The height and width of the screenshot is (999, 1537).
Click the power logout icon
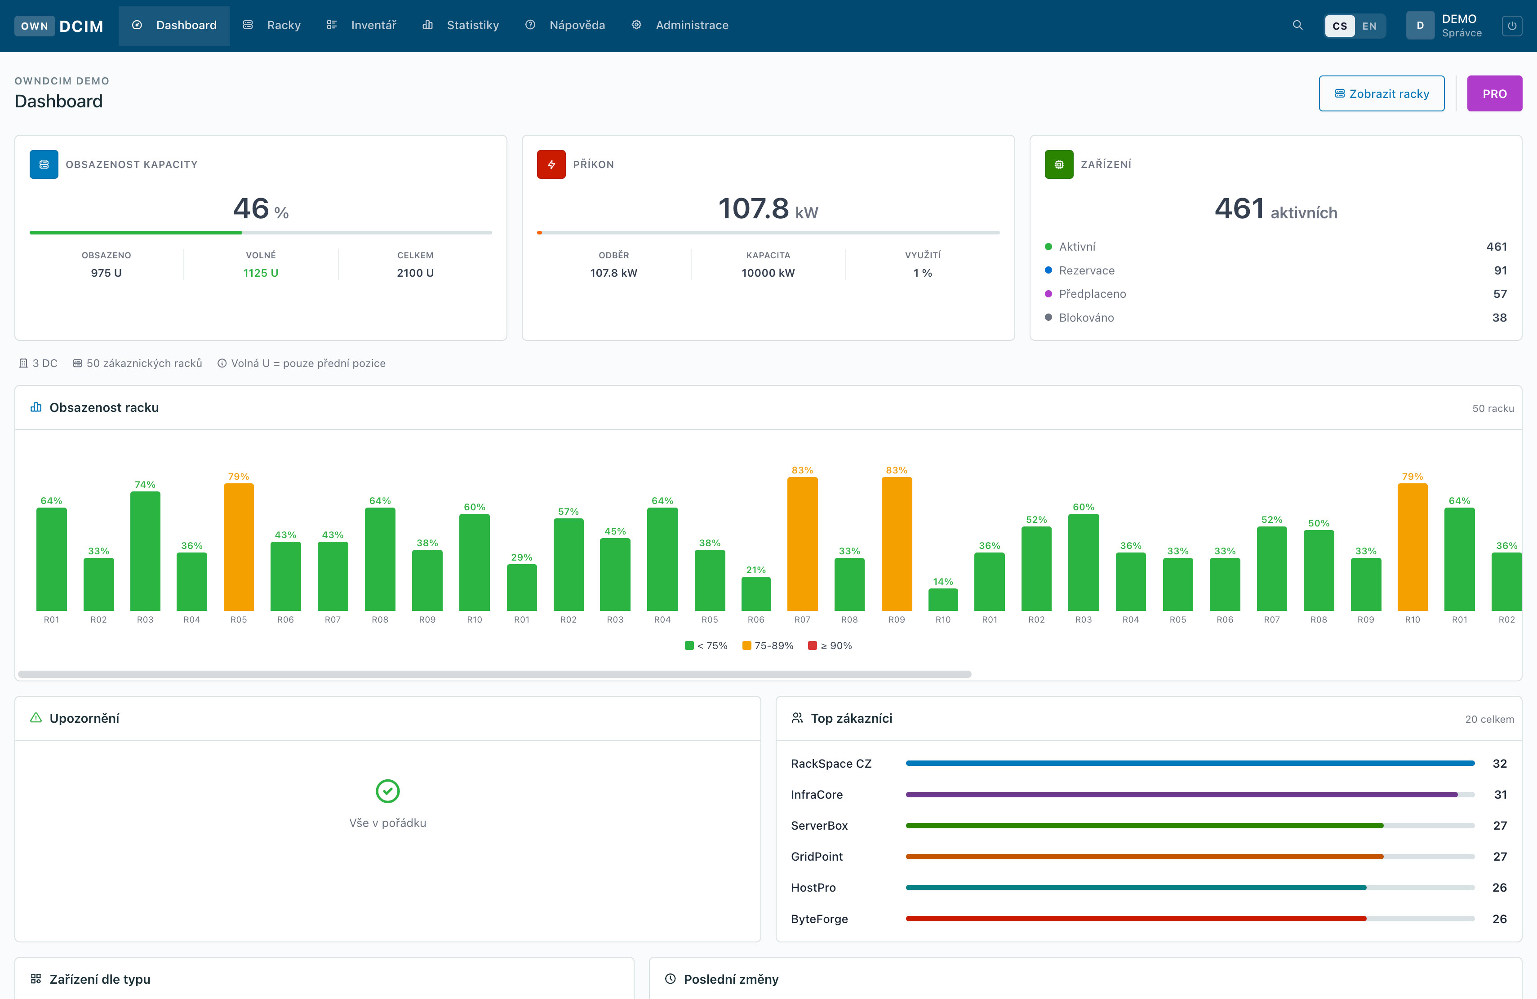[x=1512, y=26]
